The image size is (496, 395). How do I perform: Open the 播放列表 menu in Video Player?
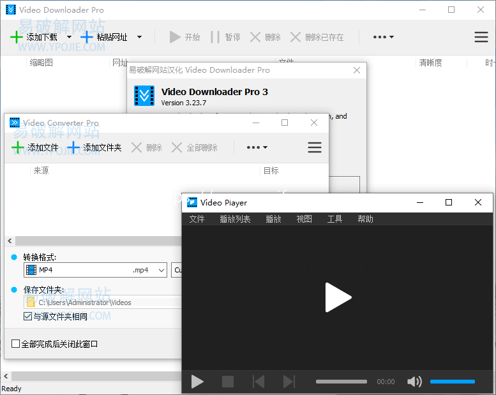tap(235, 219)
